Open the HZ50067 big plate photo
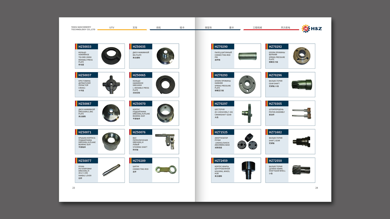 pos(111,113)
